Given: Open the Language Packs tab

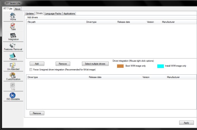Looking at the screenshot, I should (53, 14).
